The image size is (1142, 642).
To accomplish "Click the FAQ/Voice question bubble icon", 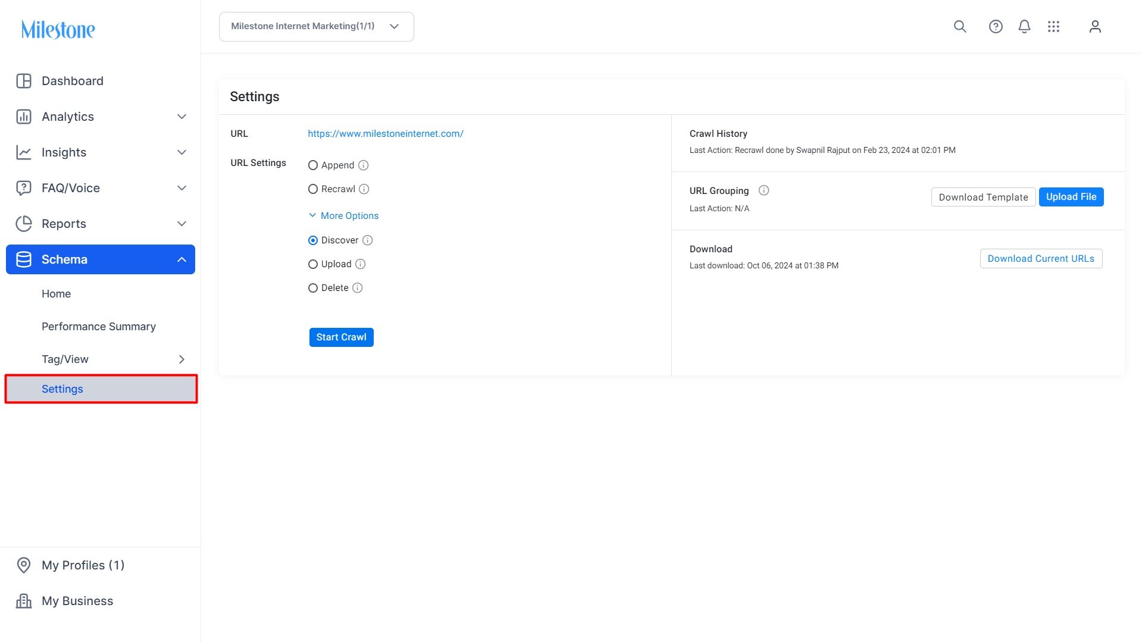I will coord(24,188).
